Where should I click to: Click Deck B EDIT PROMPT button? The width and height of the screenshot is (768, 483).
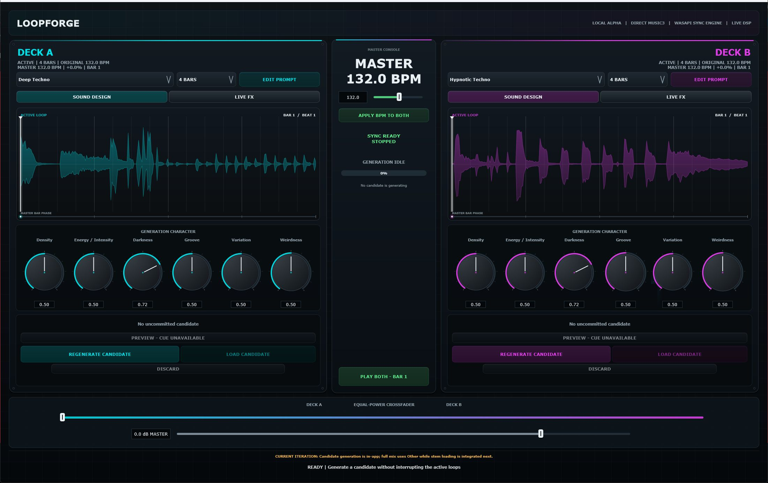point(711,79)
